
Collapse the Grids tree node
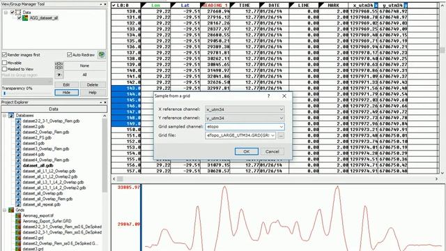click(x=5, y=210)
